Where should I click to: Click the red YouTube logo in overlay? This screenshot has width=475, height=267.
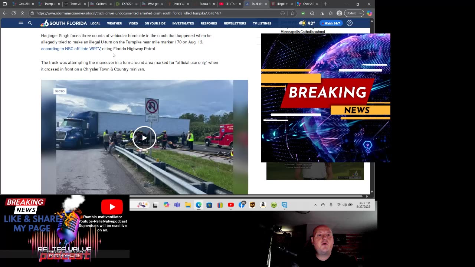[x=112, y=207]
